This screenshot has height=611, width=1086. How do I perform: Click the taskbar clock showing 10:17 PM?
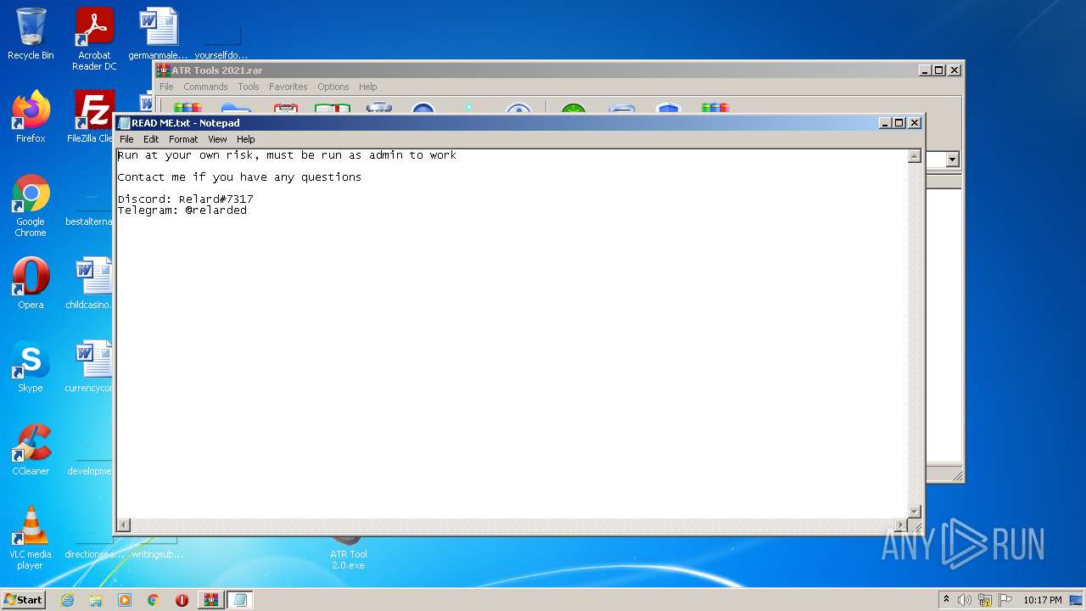(1042, 600)
